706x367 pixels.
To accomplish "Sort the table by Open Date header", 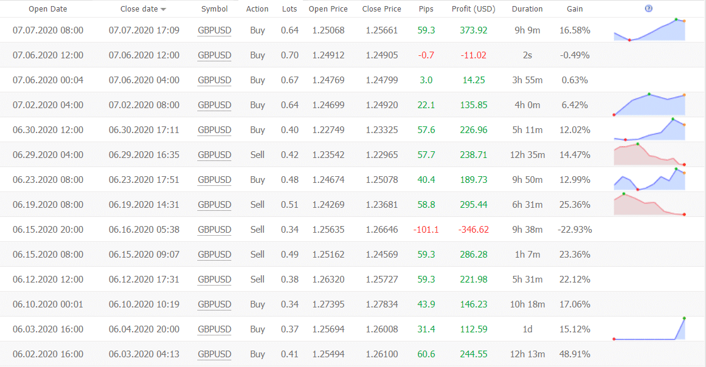I will [47, 9].
